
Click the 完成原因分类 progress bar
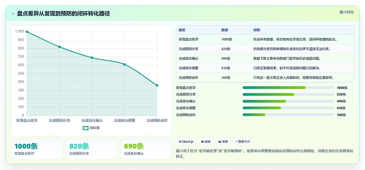289,94
